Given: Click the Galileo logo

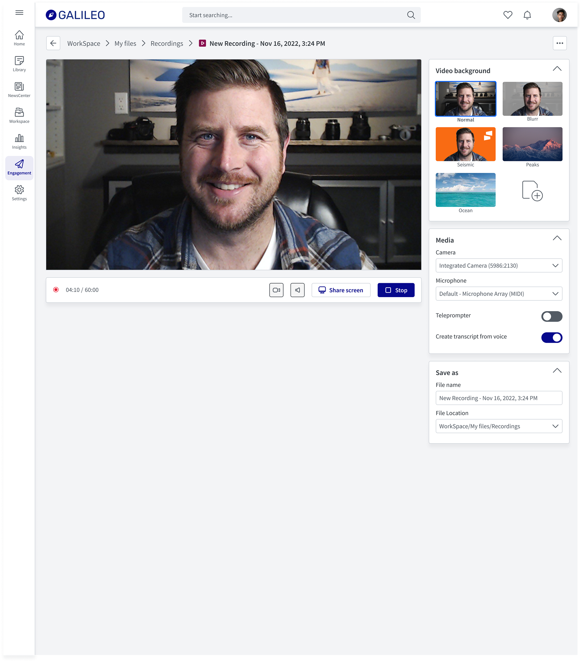Looking at the screenshot, I should point(75,15).
